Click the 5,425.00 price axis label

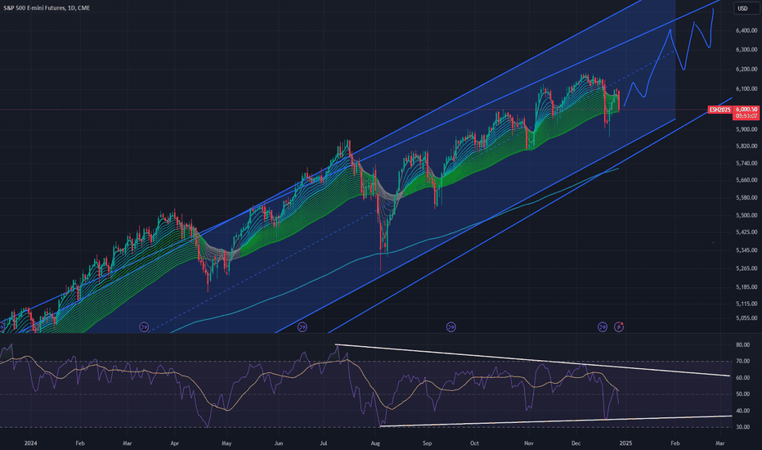point(746,232)
